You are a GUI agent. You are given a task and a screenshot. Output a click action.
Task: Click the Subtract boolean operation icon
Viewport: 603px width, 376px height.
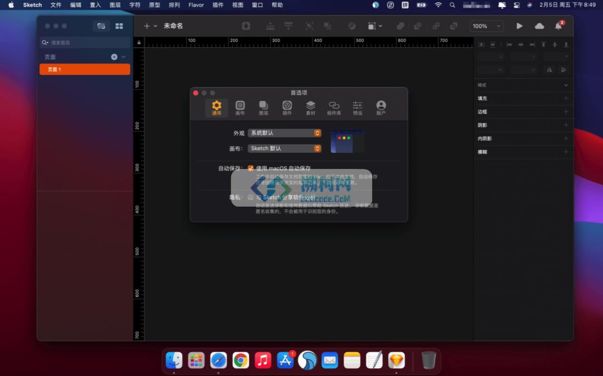pyautogui.click(x=417, y=26)
